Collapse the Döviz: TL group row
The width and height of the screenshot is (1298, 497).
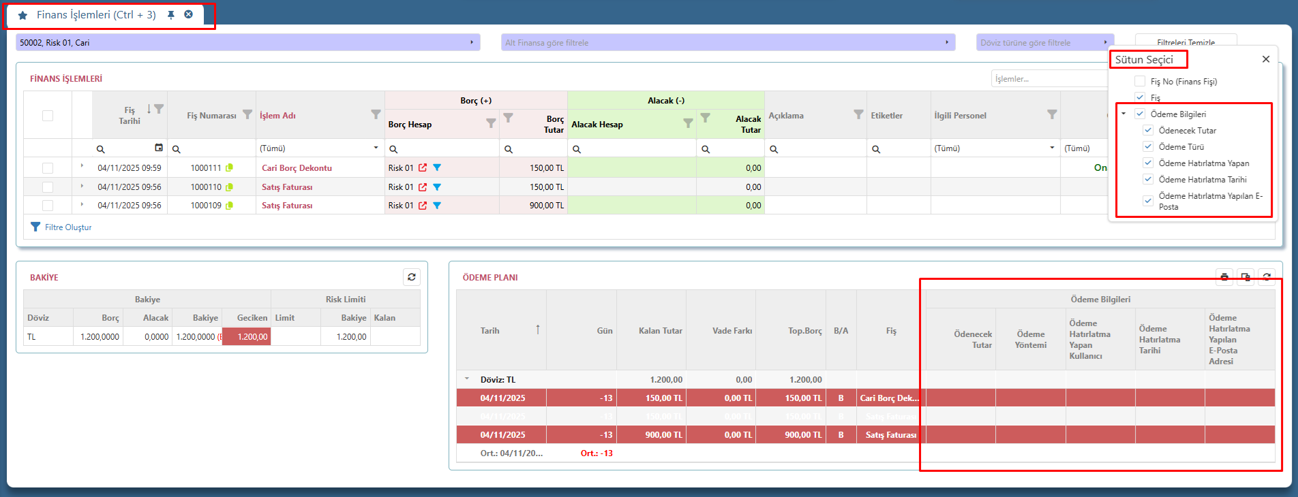click(467, 379)
